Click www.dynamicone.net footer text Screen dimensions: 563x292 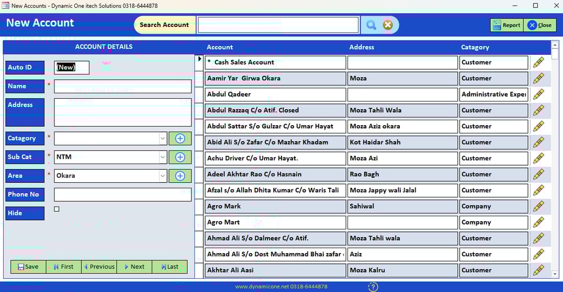tap(281, 287)
